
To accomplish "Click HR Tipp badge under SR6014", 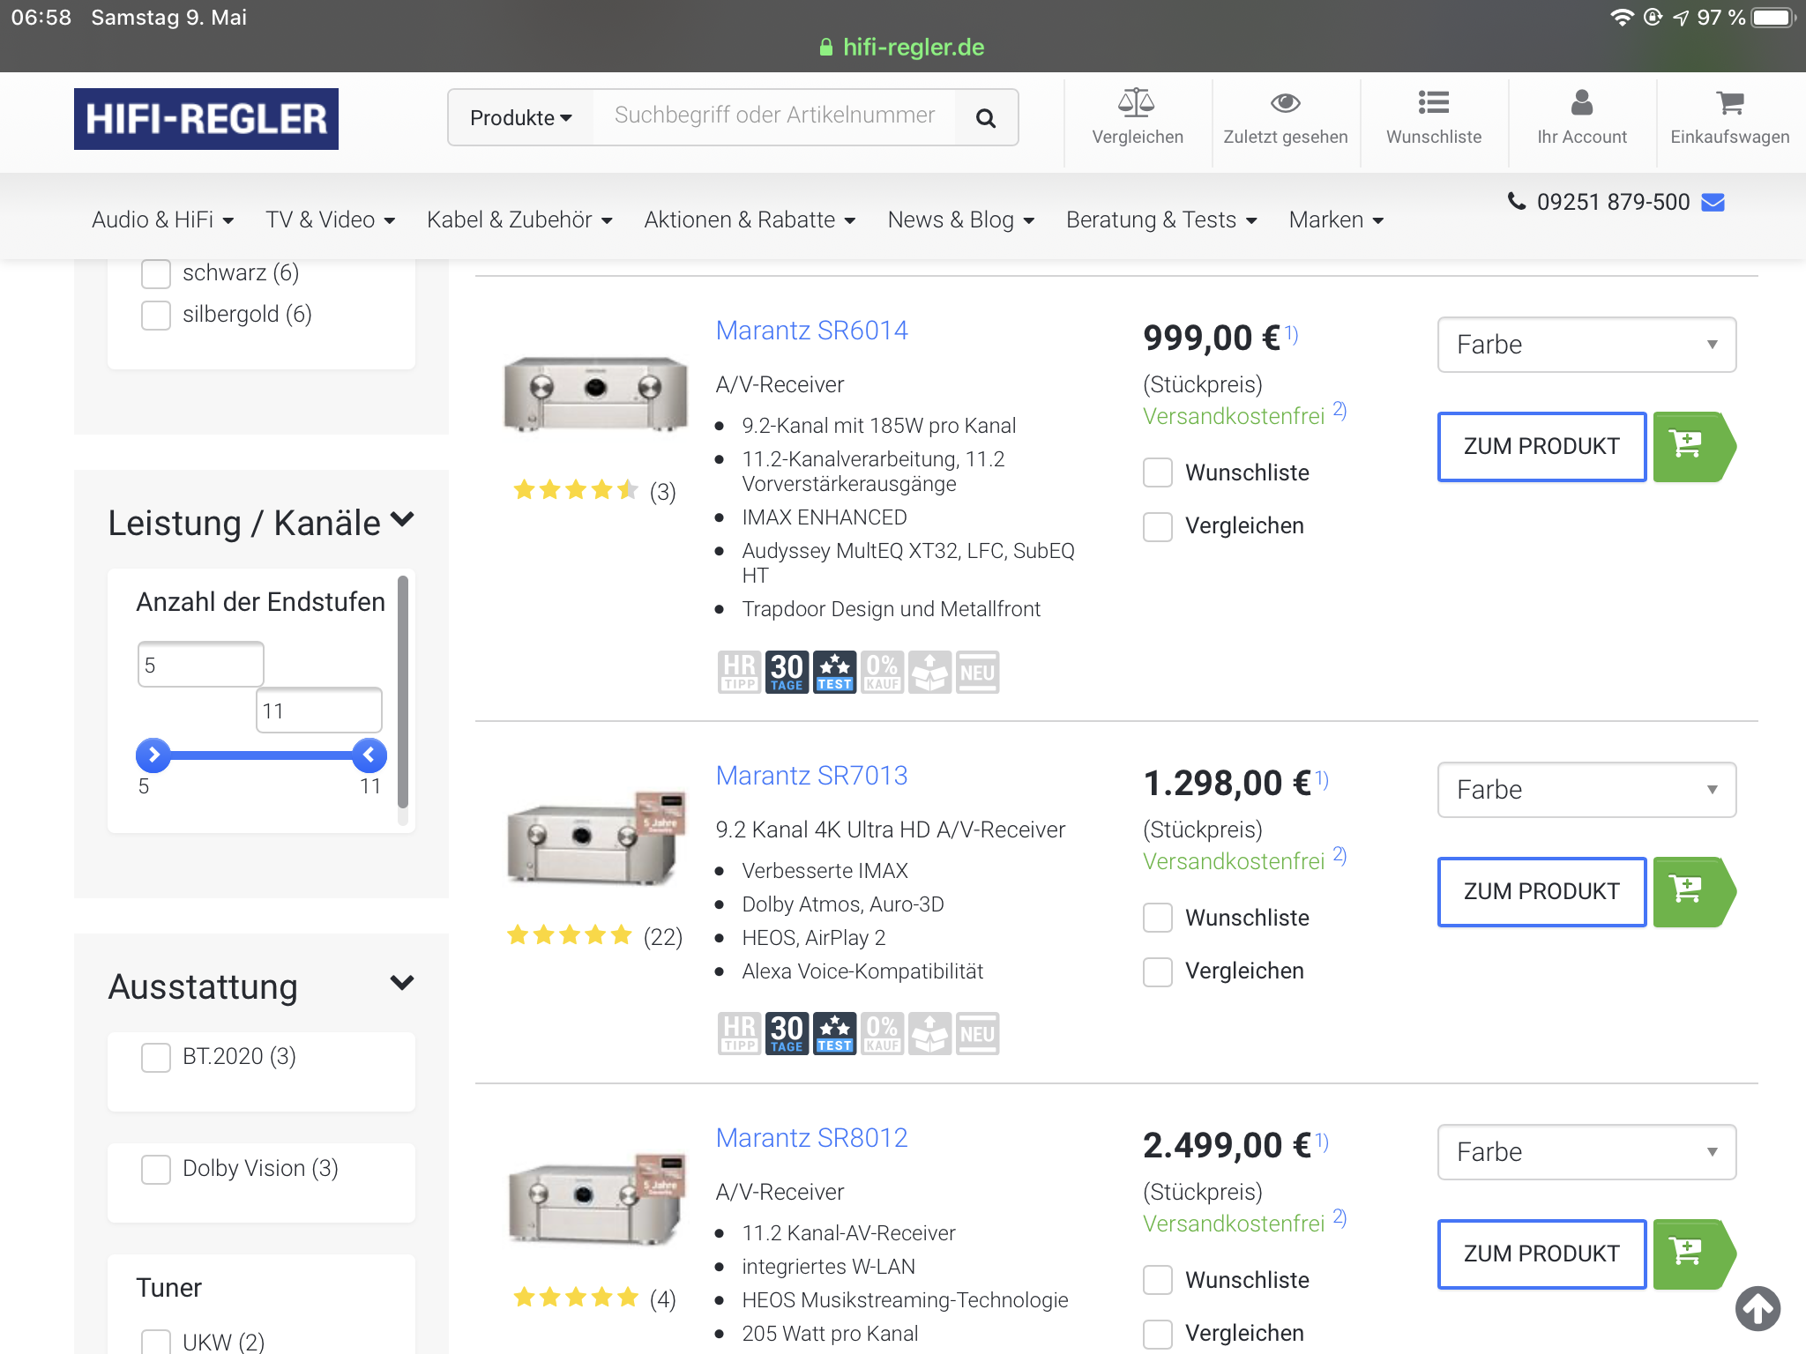I will (739, 673).
